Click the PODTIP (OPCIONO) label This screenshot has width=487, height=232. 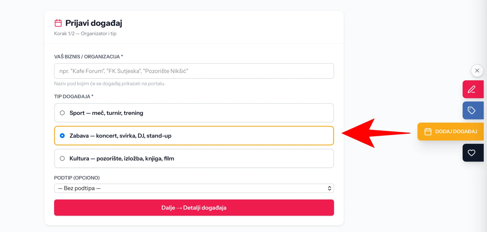pos(77,178)
